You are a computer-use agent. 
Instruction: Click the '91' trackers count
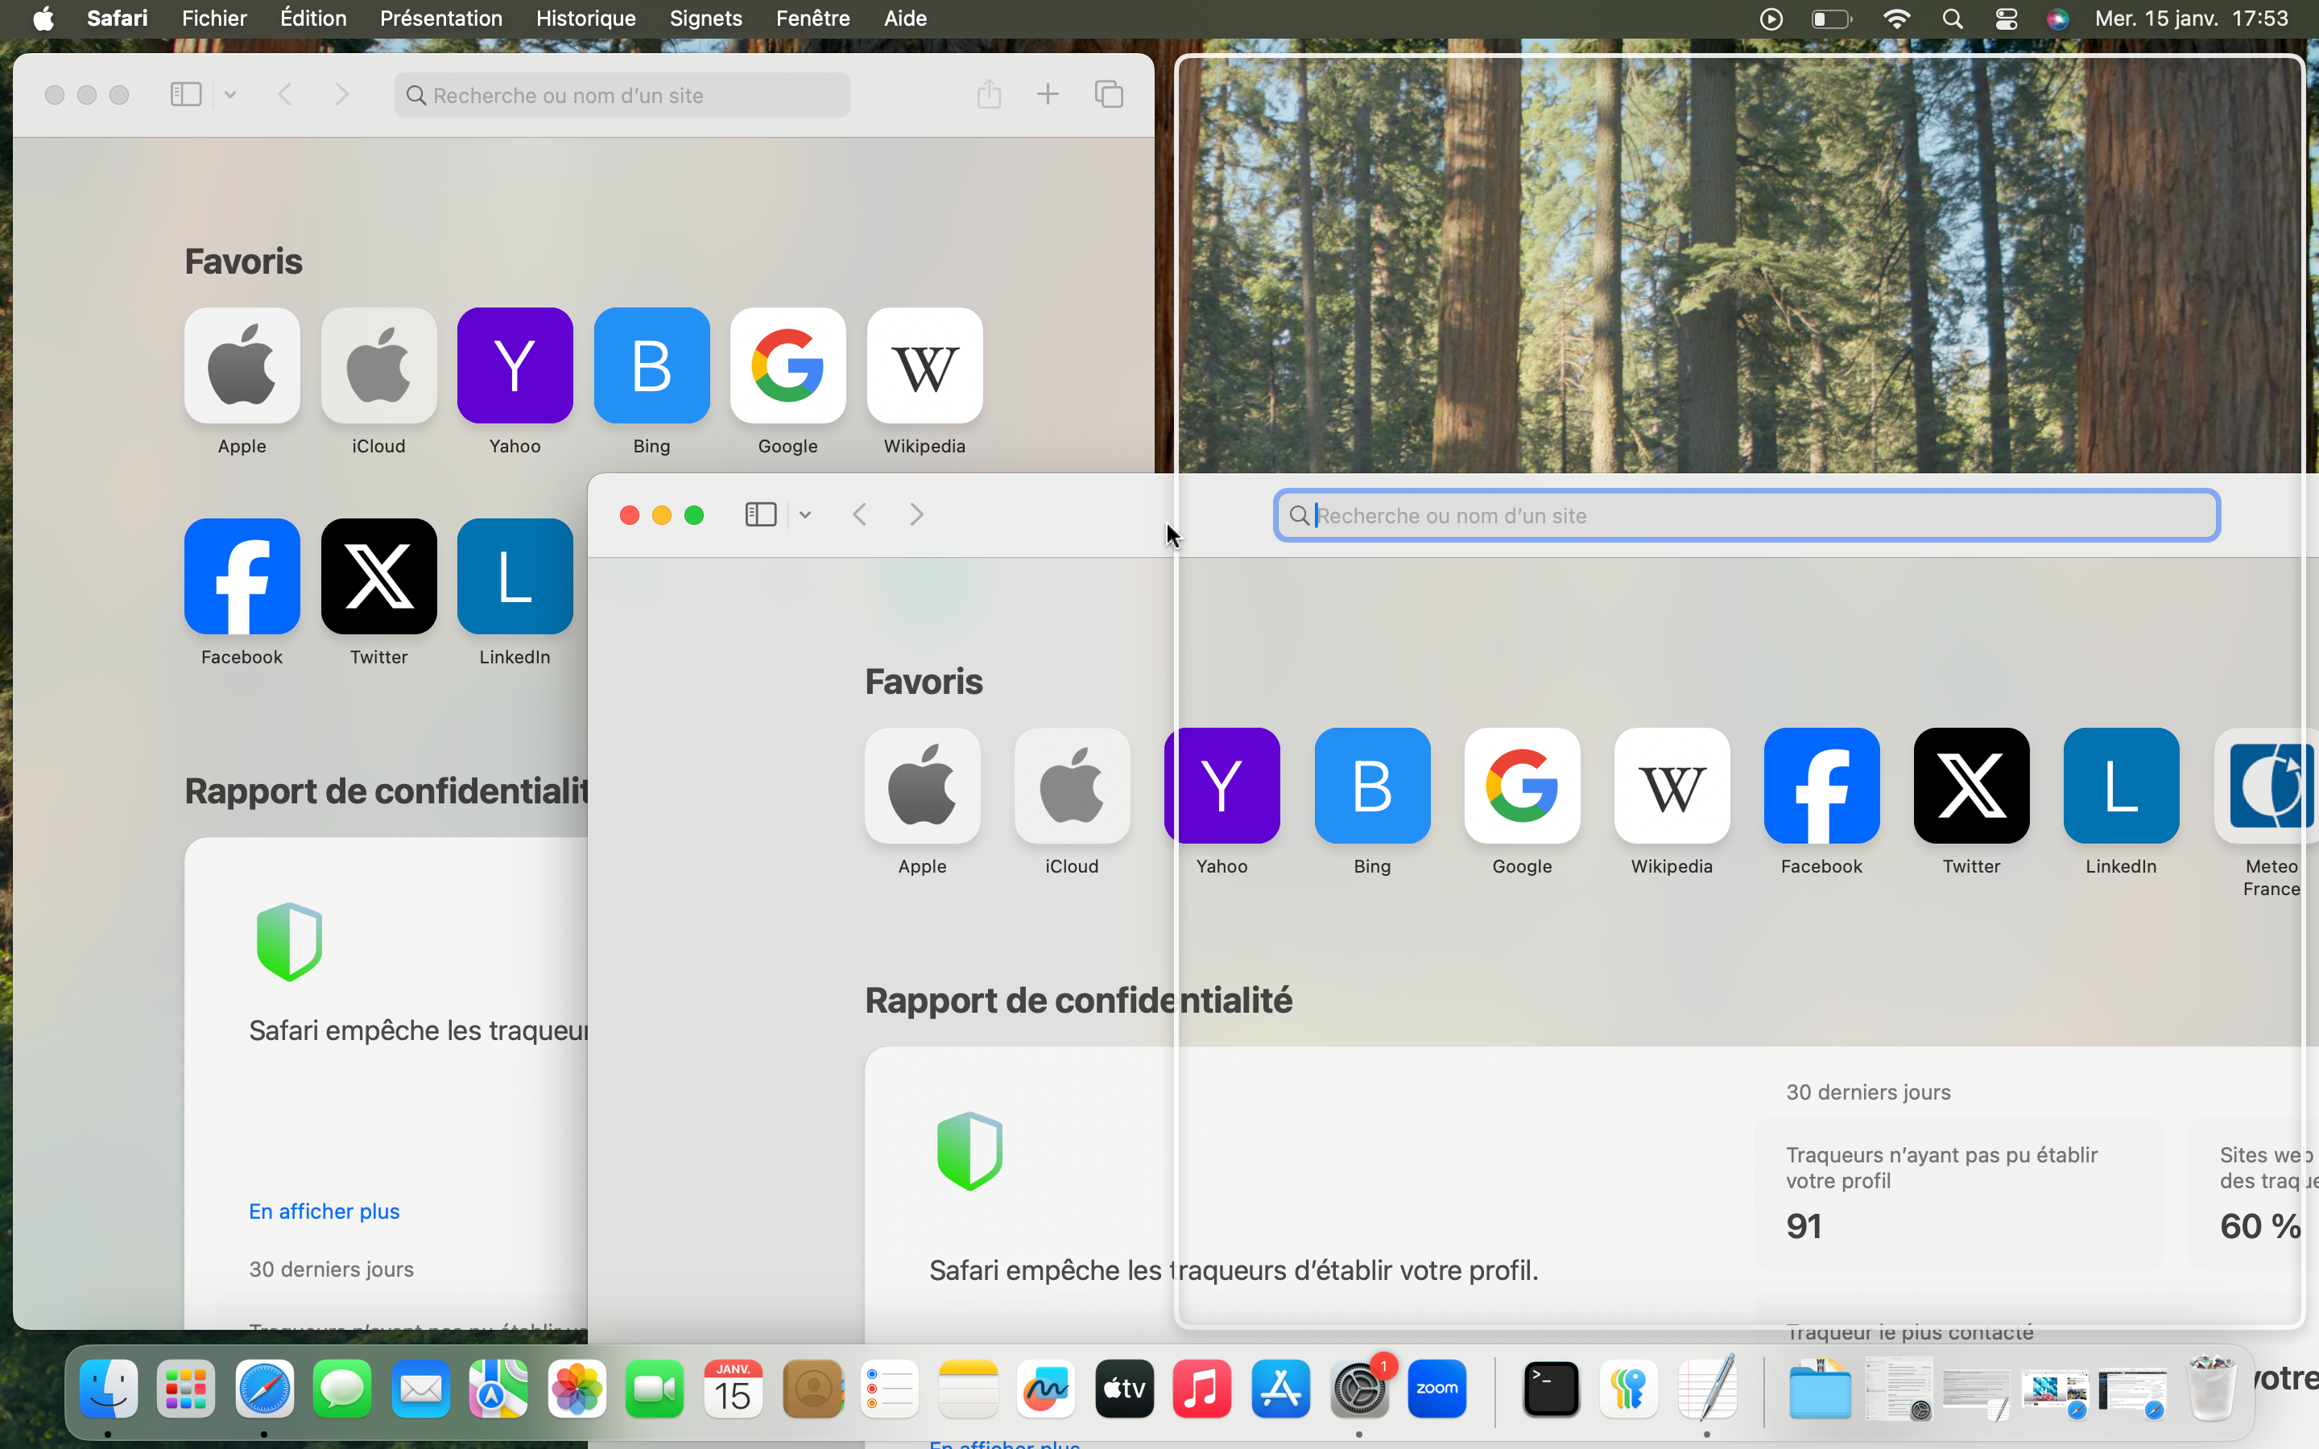pyautogui.click(x=1804, y=1226)
